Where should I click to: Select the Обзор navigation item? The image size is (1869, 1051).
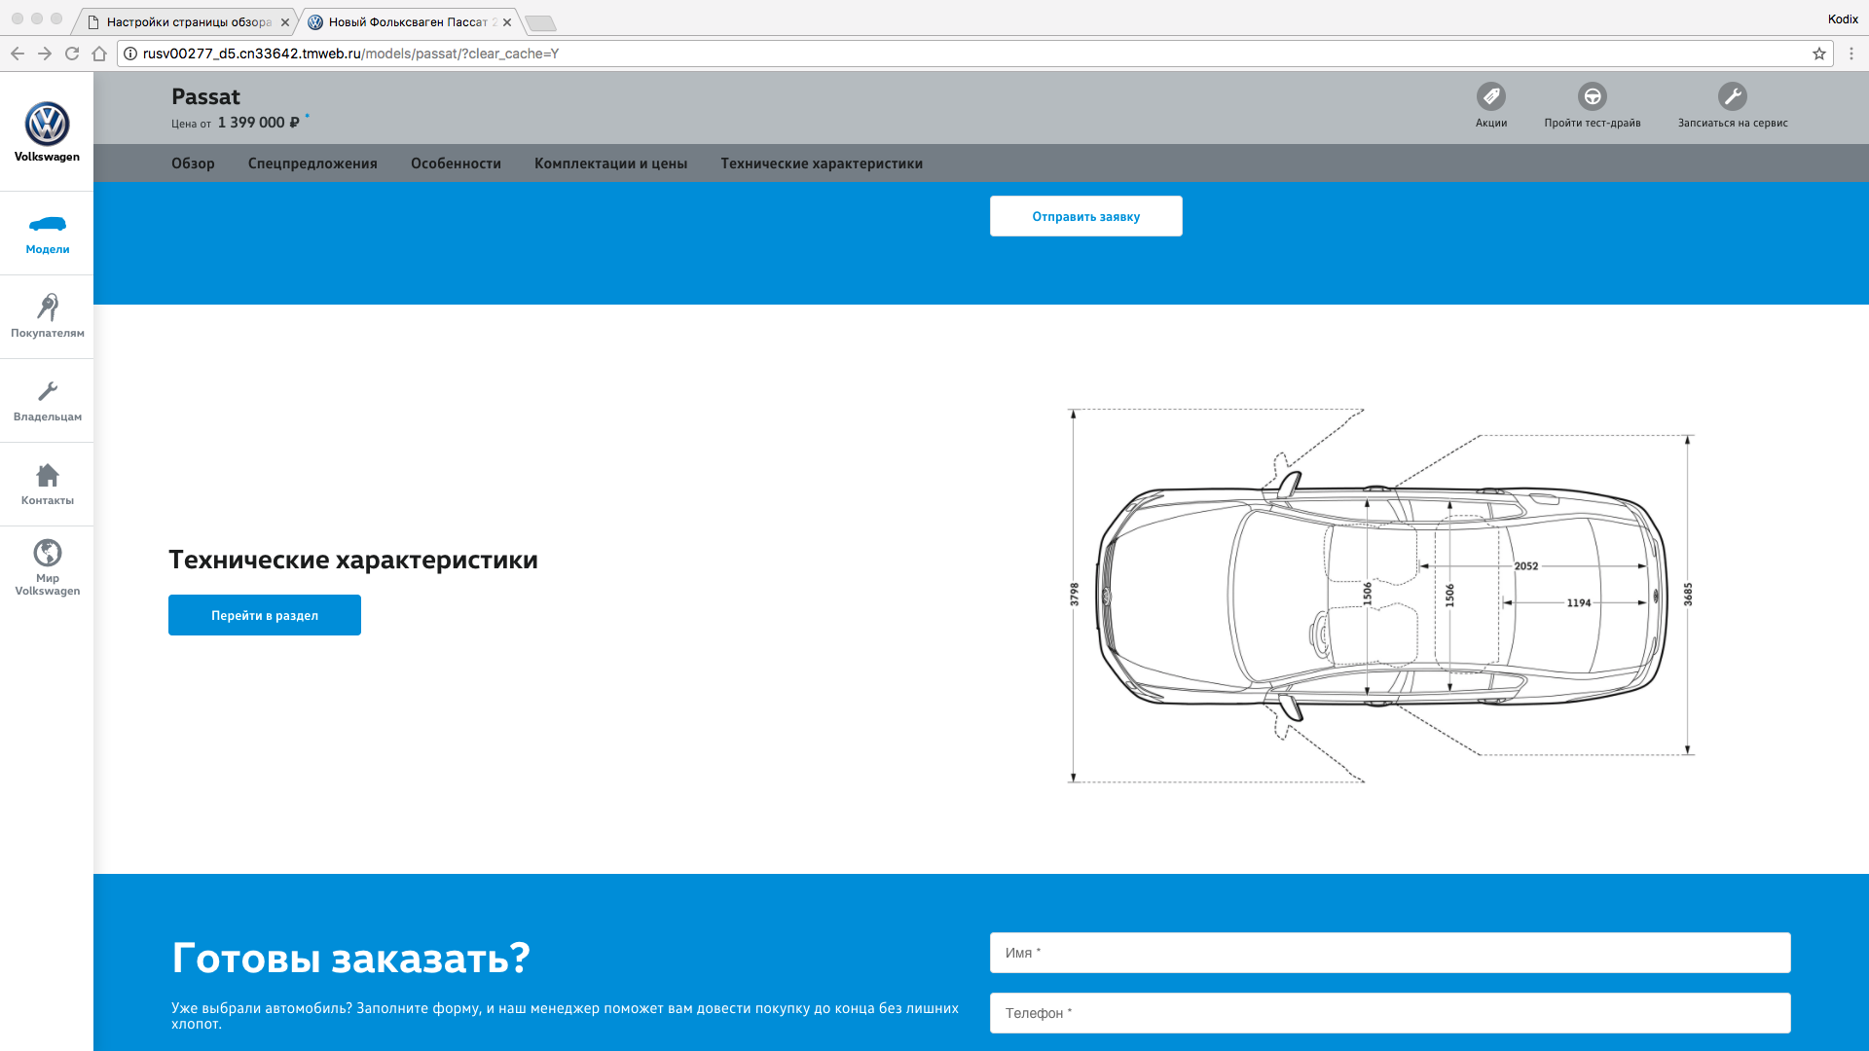coord(193,163)
